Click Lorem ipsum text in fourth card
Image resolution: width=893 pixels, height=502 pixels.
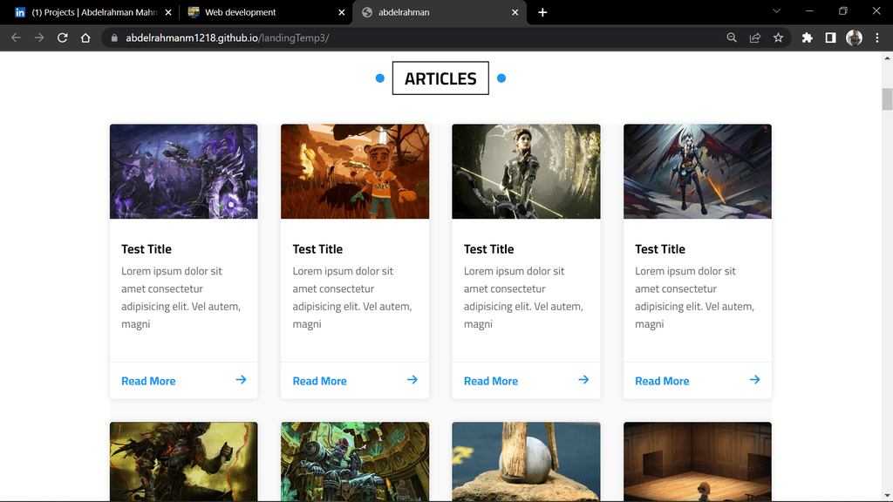[x=695, y=297]
